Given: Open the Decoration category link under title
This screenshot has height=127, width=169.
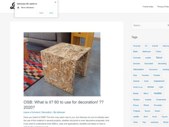Looking at the screenshot, I should click(47, 112).
